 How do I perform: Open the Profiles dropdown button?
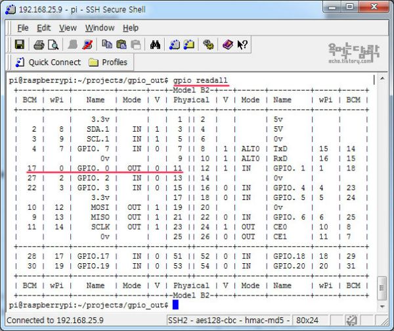pos(108,62)
